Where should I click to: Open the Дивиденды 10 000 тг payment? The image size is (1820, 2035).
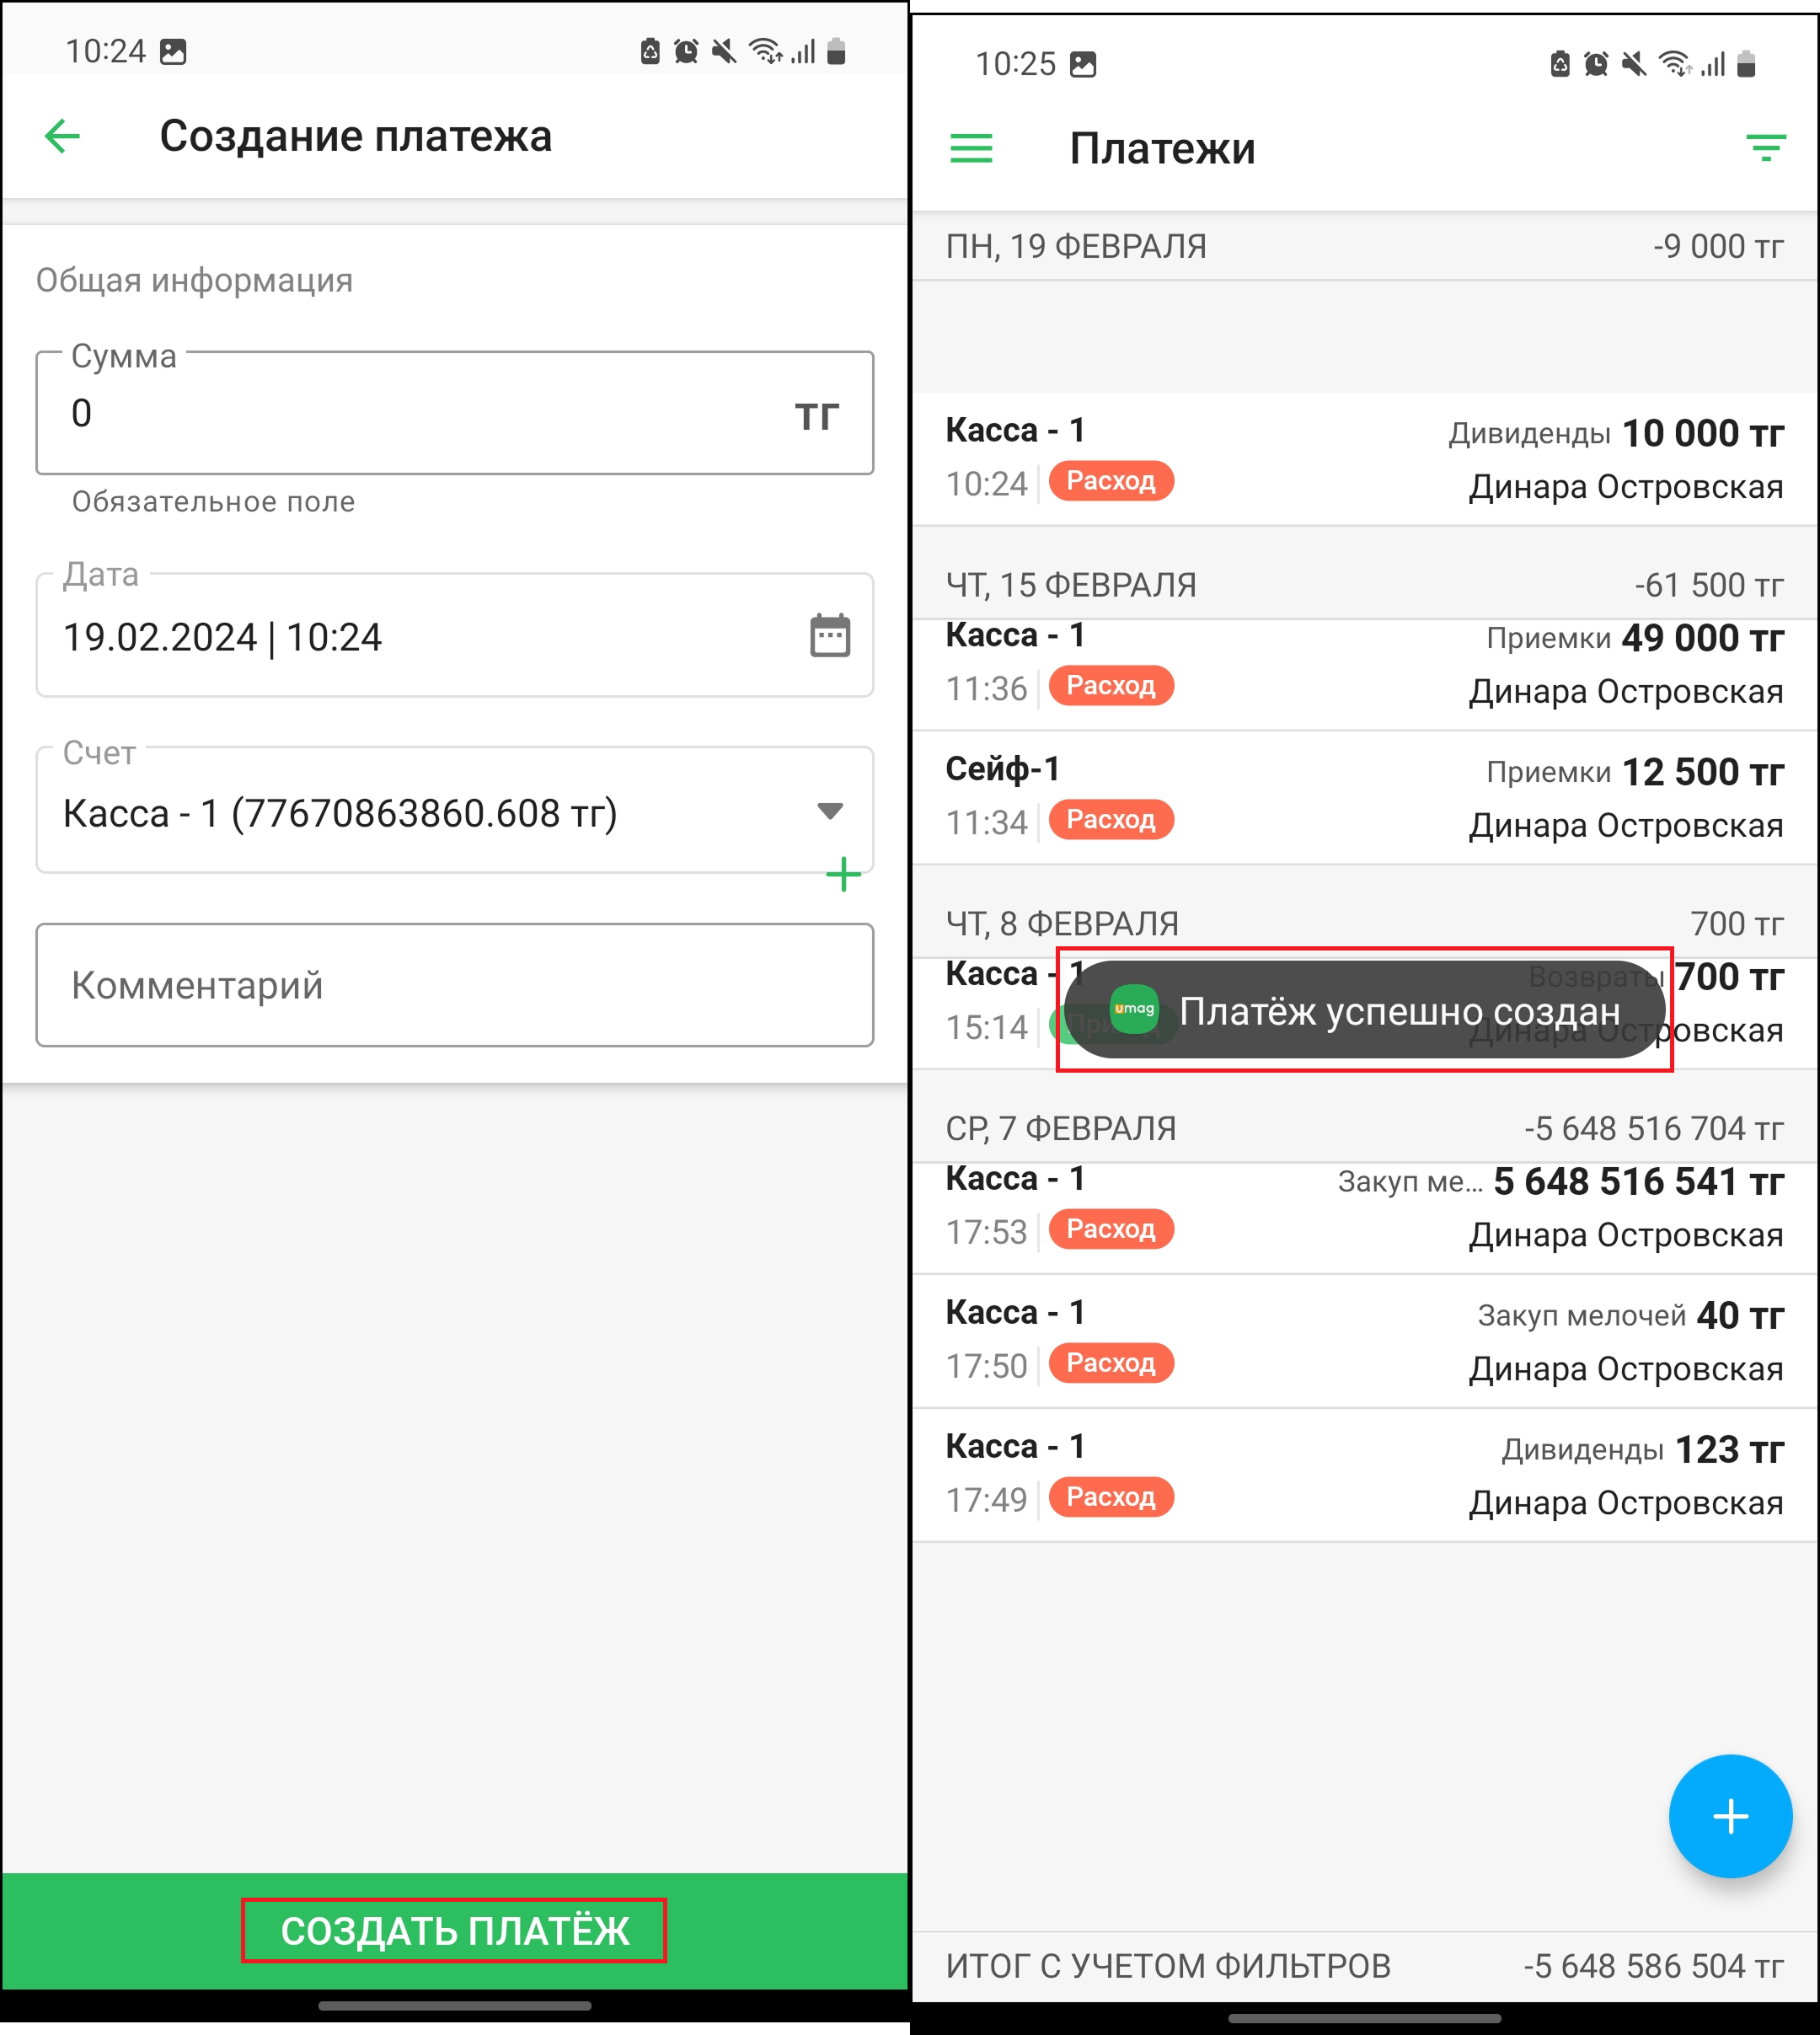point(1363,459)
